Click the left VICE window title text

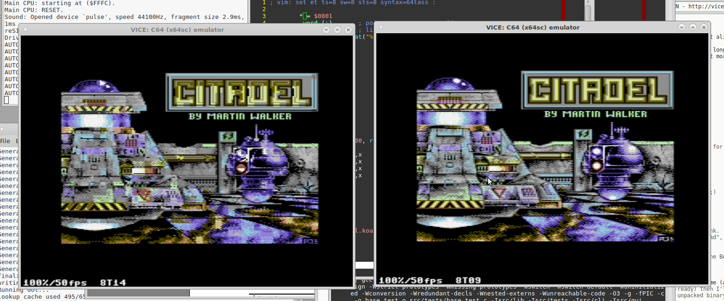[177, 30]
